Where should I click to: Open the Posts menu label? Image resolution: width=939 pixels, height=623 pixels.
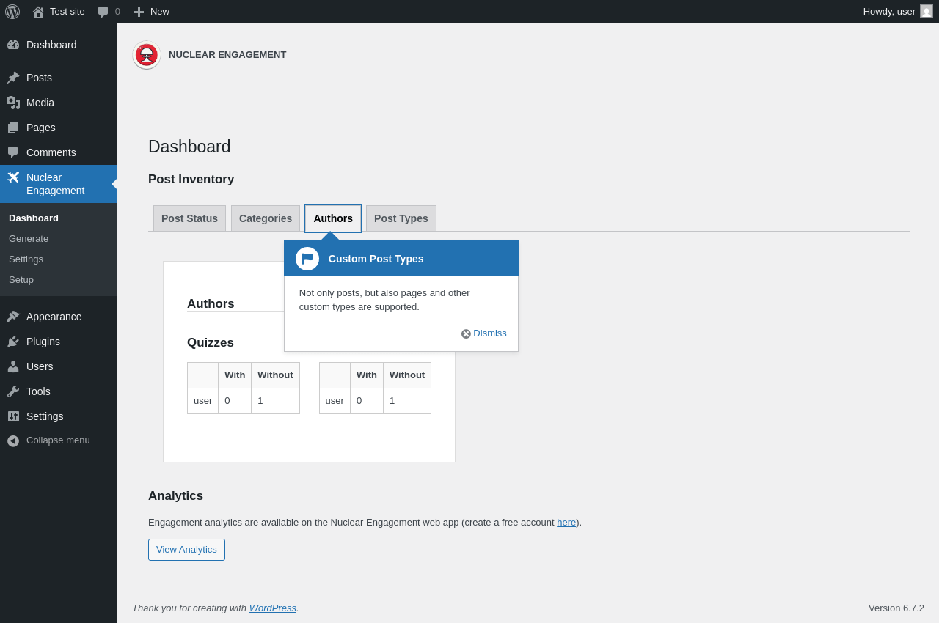click(39, 78)
